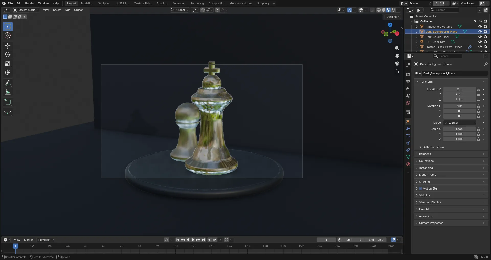Screen dimensions: 491x260
Task: Expand Dark_Studio_Floor in outliner
Action: click(417, 37)
